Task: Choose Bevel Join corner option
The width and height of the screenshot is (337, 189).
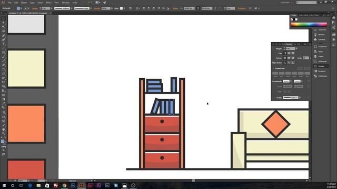Action: pyautogui.click(x=293, y=58)
